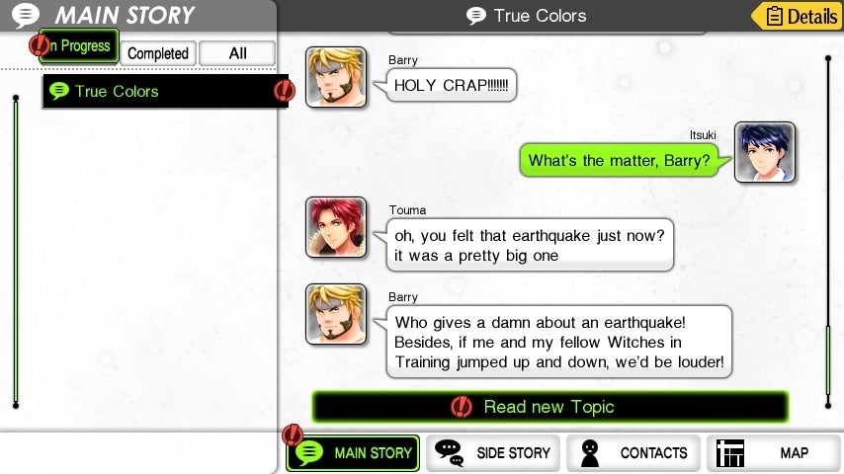Open the SIDE STORY section
Image resolution: width=844 pixels, height=474 pixels.
493,453
